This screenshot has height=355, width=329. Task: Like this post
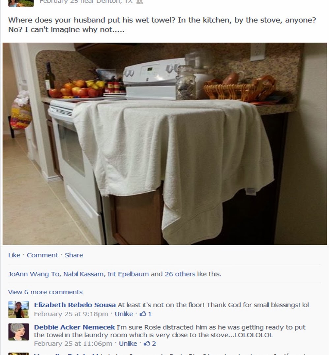pos(14,255)
